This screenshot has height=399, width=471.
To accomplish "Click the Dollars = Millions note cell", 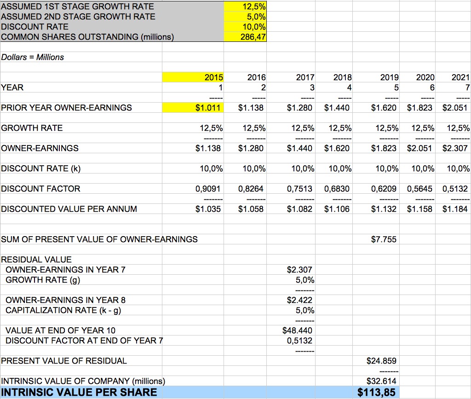I will (x=33, y=57).
